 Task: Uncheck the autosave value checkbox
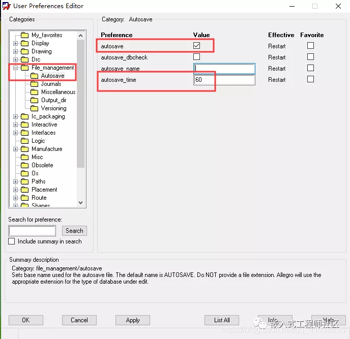click(x=197, y=46)
